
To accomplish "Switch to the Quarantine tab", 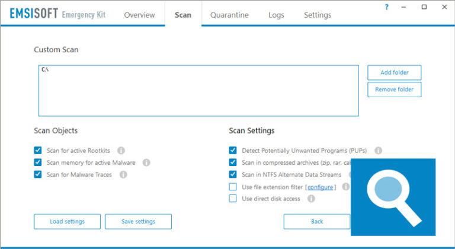I will tap(229, 15).
